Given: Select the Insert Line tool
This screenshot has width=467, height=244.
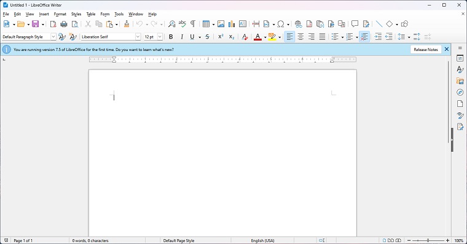Looking at the screenshot, I should pos(379,24).
